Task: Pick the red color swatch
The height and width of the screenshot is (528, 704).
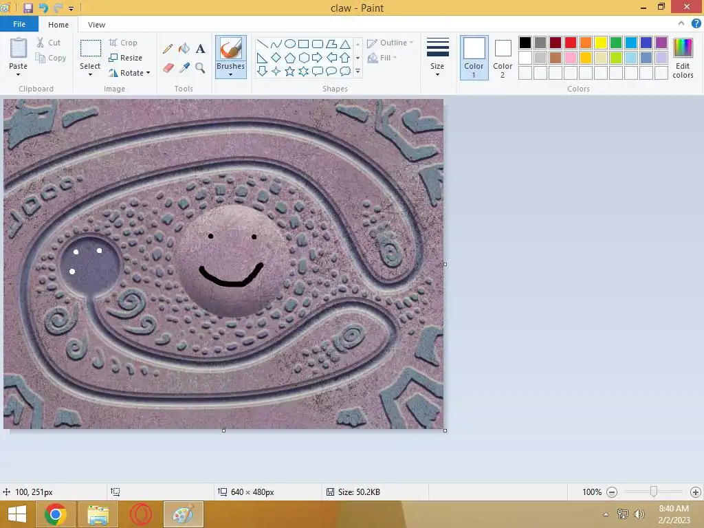Action: pos(571,43)
